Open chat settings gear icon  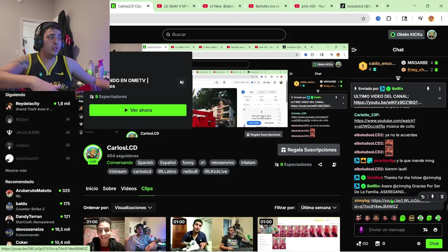tap(419, 244)
